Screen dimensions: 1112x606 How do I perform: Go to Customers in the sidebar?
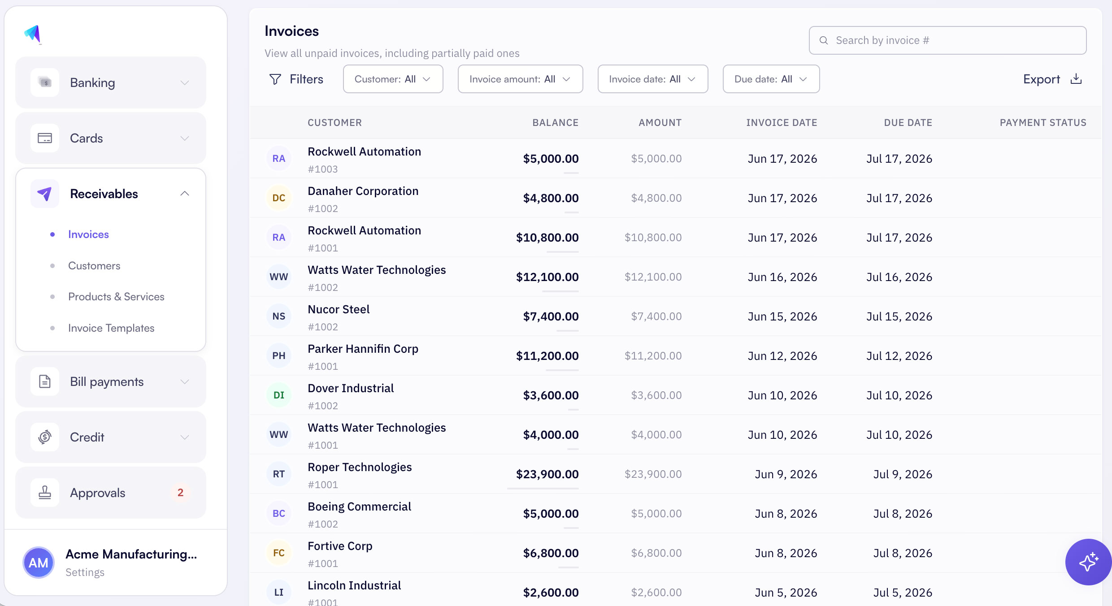coord(94,266)
